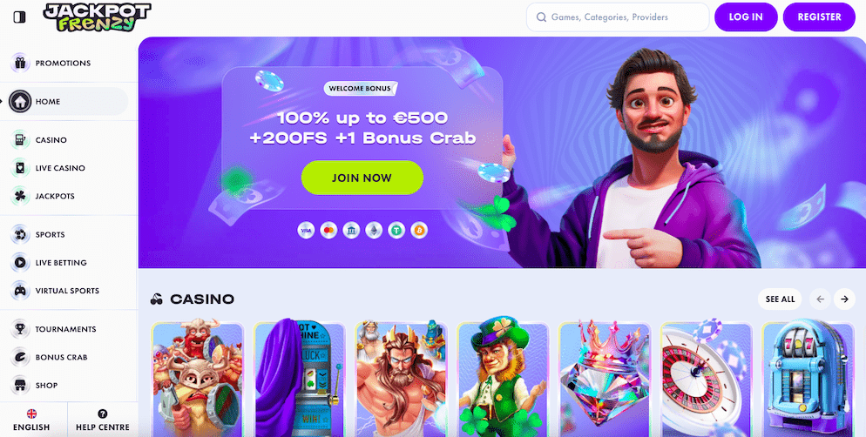The height and width of the screenshot is (437, 866).
Task: Open the Virtual Sports gamepad icon
Action: (20, 291)
